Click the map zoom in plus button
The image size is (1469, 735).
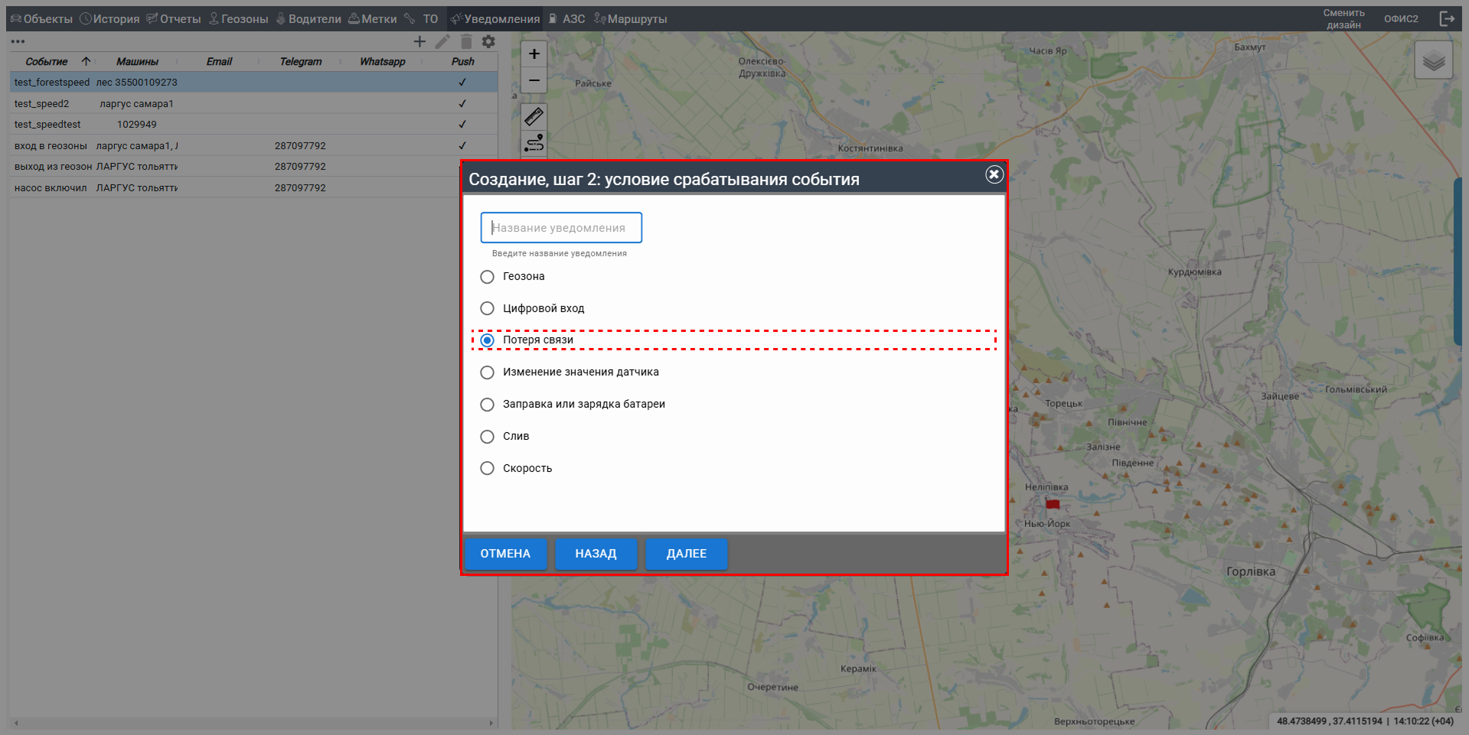coord(534,54)
